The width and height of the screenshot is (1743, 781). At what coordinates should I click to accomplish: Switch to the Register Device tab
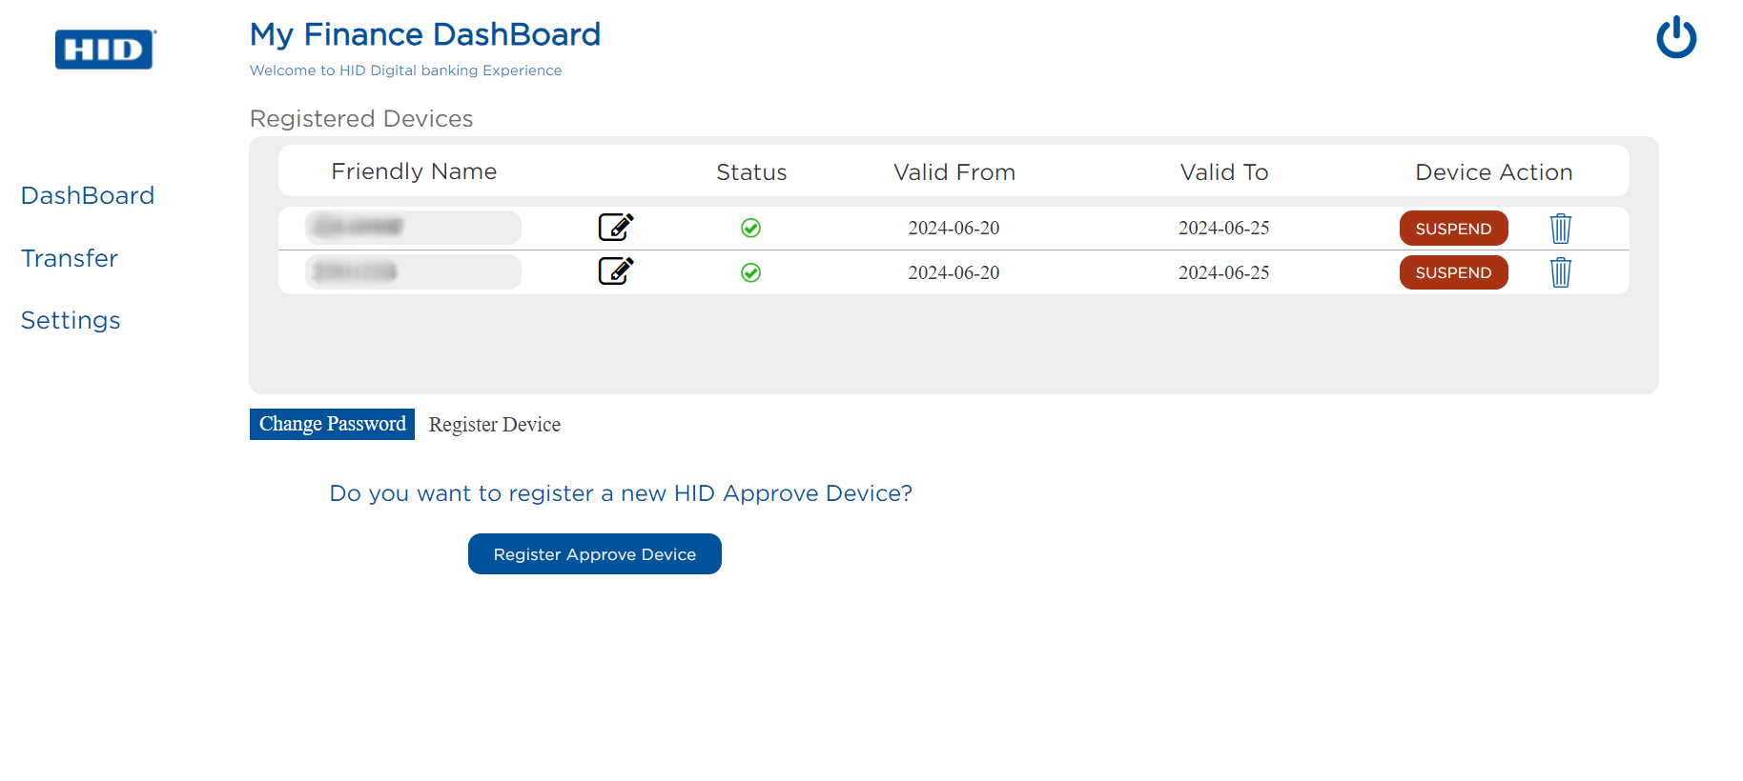point(495,425)
